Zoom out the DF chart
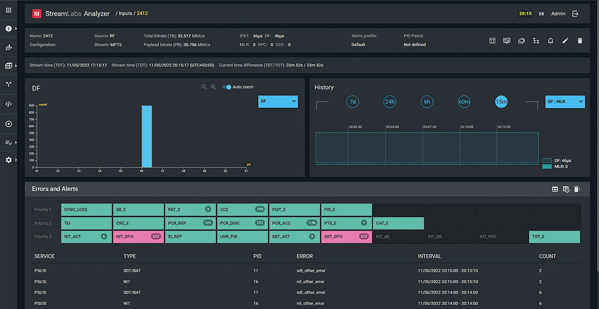The width and height of the screenshot is (599, 309). (x=204, y=87)
